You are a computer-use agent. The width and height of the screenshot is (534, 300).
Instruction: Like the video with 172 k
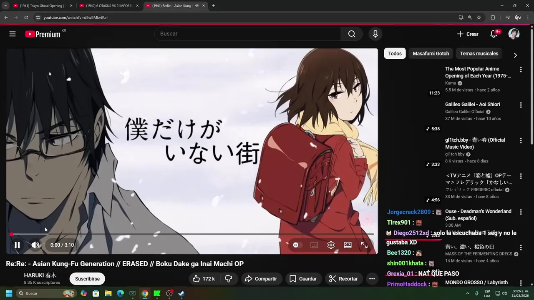click(204, 279)
